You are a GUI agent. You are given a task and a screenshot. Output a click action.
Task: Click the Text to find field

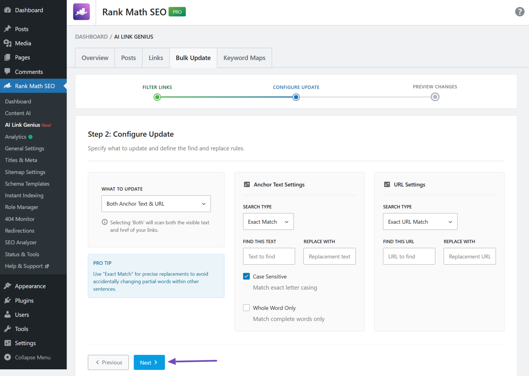point(269,256)
